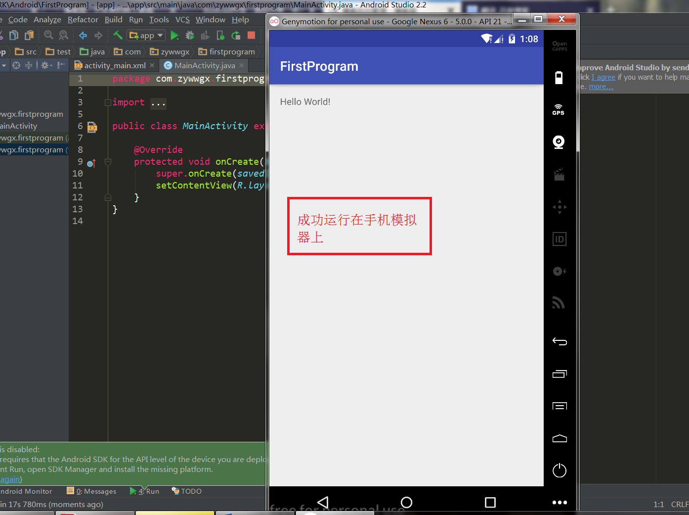Stop the running app with red square
689x515 pixels.
251,36
